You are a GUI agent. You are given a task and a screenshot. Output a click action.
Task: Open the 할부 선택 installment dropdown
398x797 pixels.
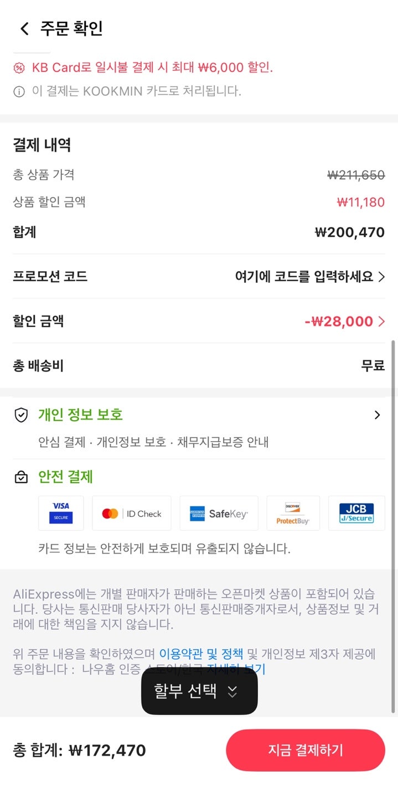pyautogui.click(x=199, y=691)
